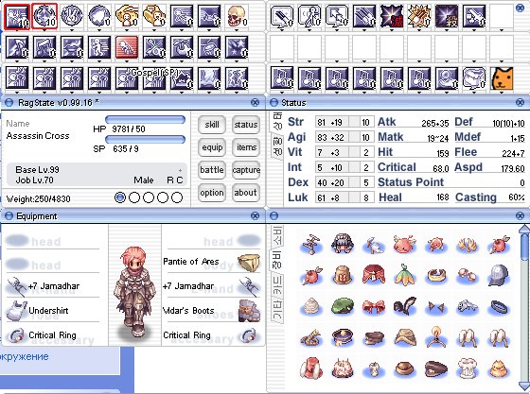Image resolution: width=530 pixels, height=394 pixels.
Task: Click the Undershirt armor icon
Action: (x=15, y=310)
